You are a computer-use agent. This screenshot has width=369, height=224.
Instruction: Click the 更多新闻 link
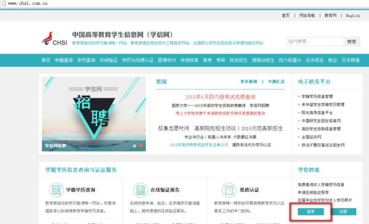click(x=248, y=82)
